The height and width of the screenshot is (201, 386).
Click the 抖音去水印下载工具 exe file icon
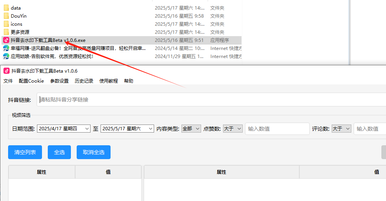[6, 40]
